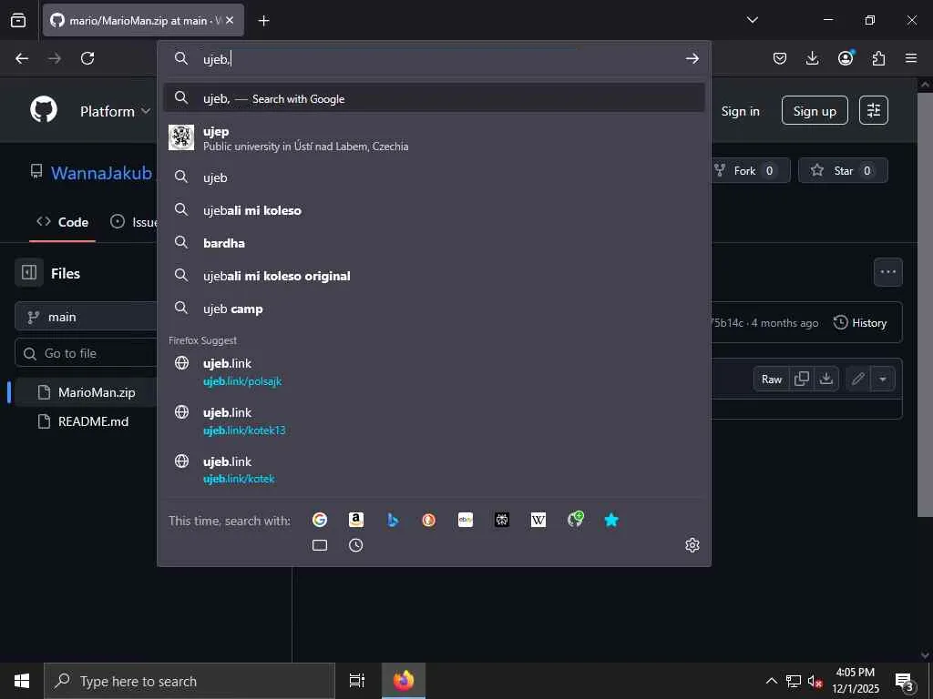Click the Go arrow in address bar
This screenshot has width=933, height=699.
coord(692,58)
